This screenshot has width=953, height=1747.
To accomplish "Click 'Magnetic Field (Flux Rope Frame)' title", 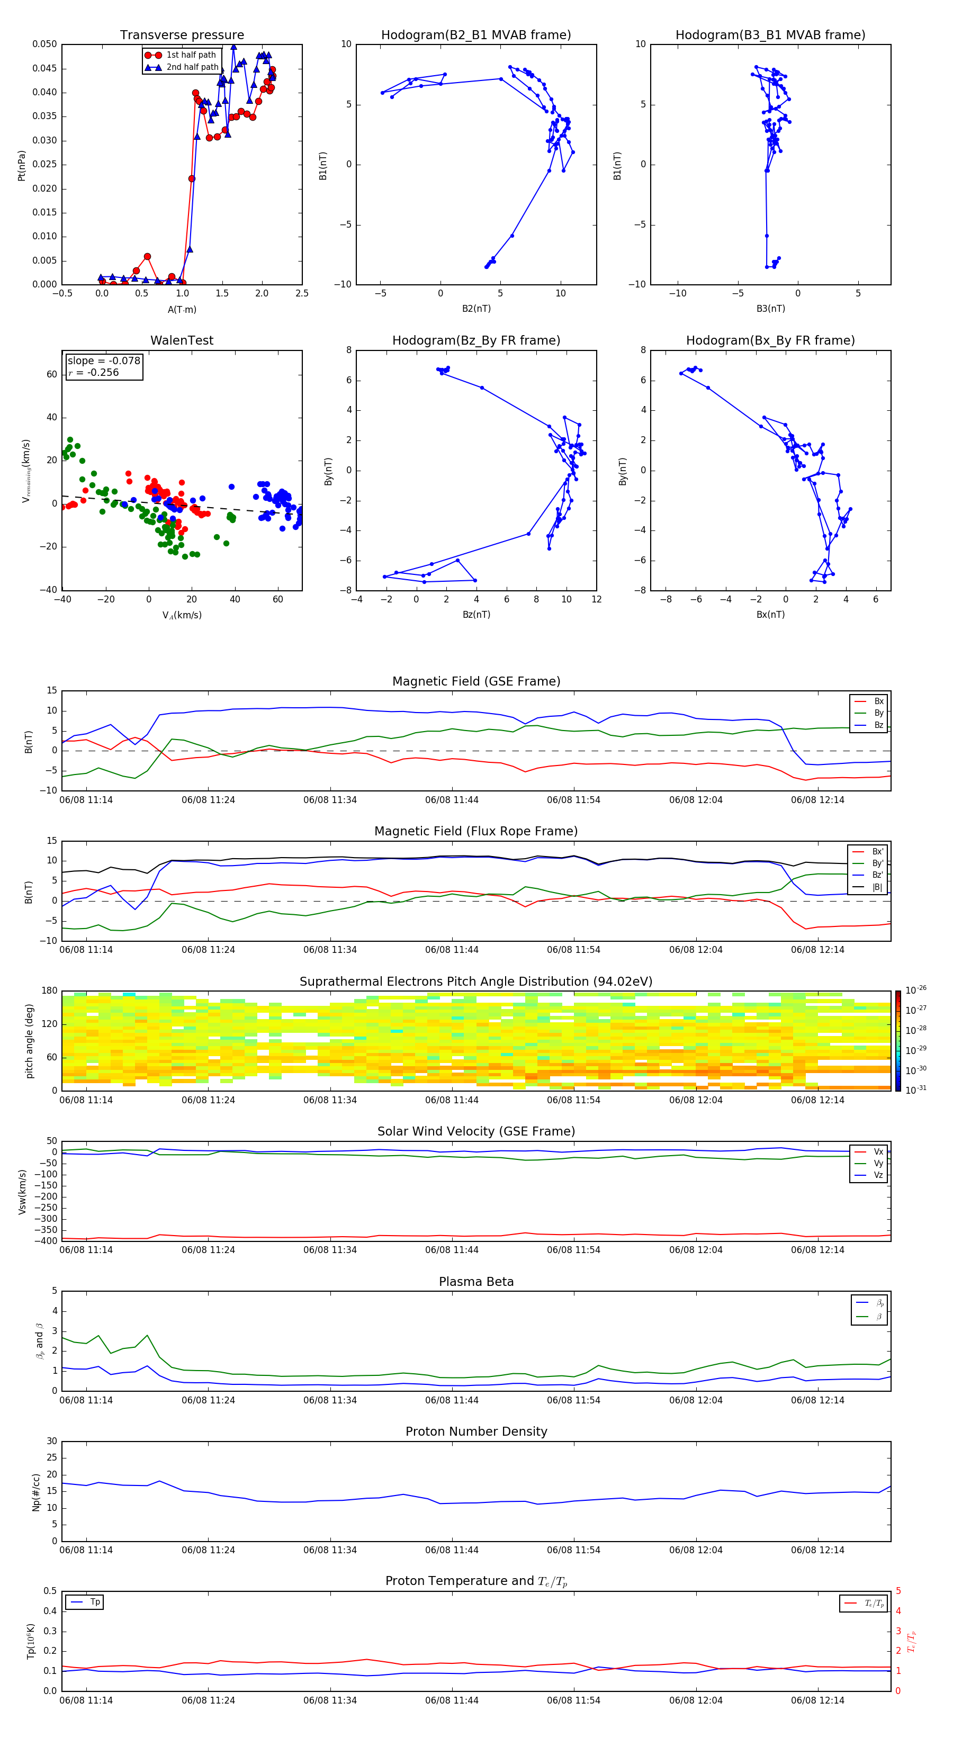I will pyautogui.click(x=476, y=831).
